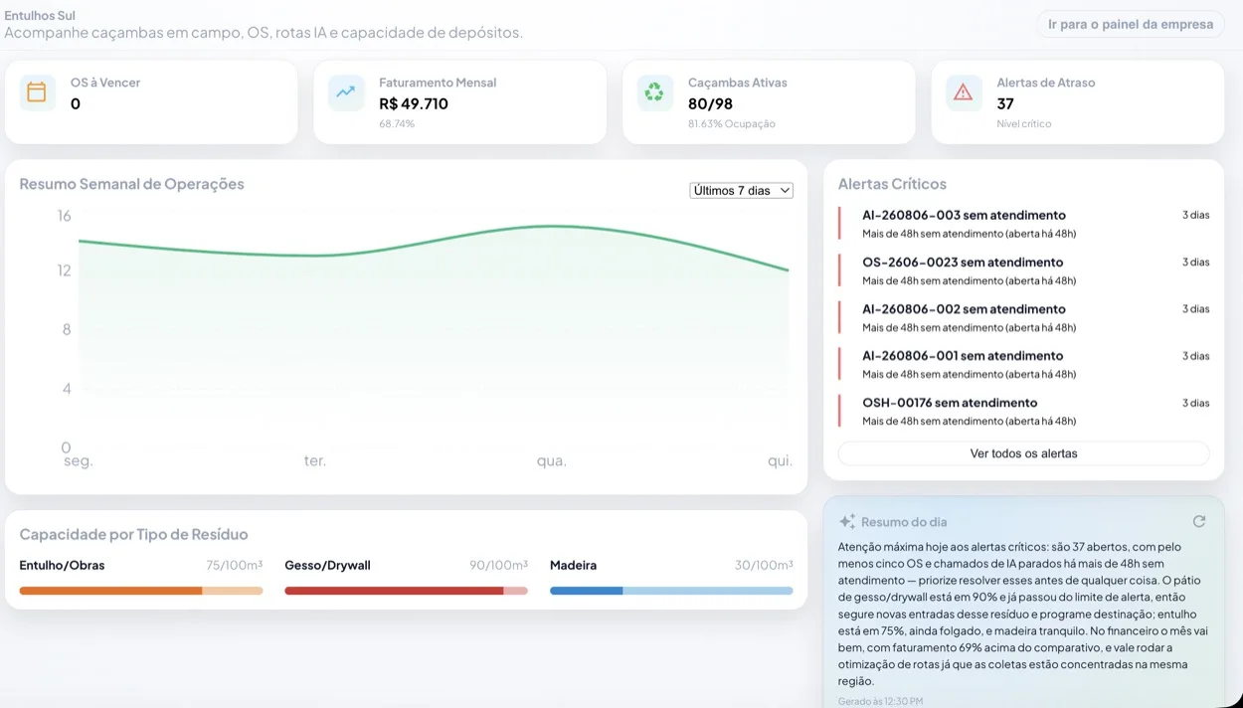Click the seg. label on chart axis
Viewport: 1243px width, 708px height.
coord(78,461)
